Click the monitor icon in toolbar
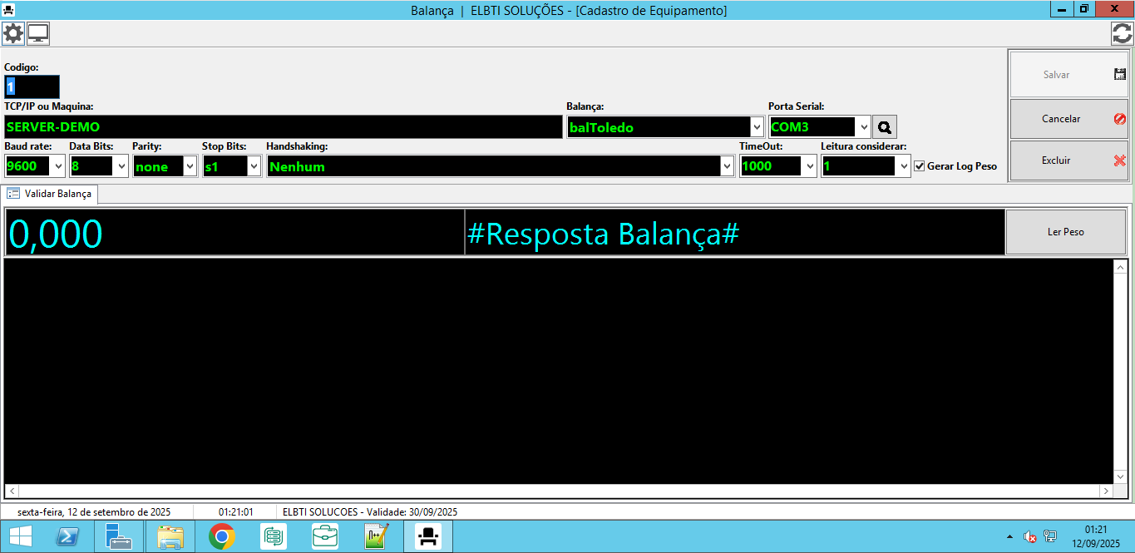1135x553 pixels. [38, 34]
